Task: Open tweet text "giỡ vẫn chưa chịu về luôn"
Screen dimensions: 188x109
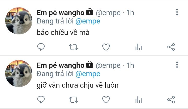Action: click(78, 86)
